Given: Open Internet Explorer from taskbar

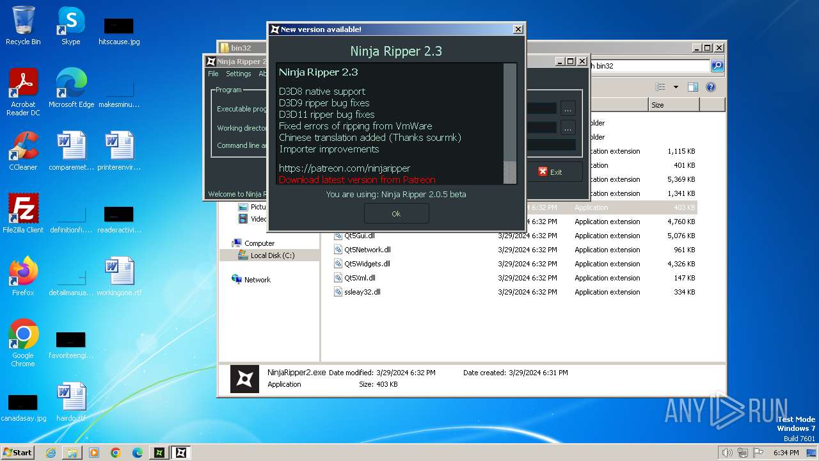Looking at the screenshot, I should pos(51,453).
